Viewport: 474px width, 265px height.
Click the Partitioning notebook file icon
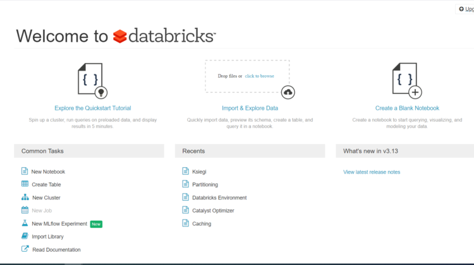pyautogui.click(x=185, y=184)
